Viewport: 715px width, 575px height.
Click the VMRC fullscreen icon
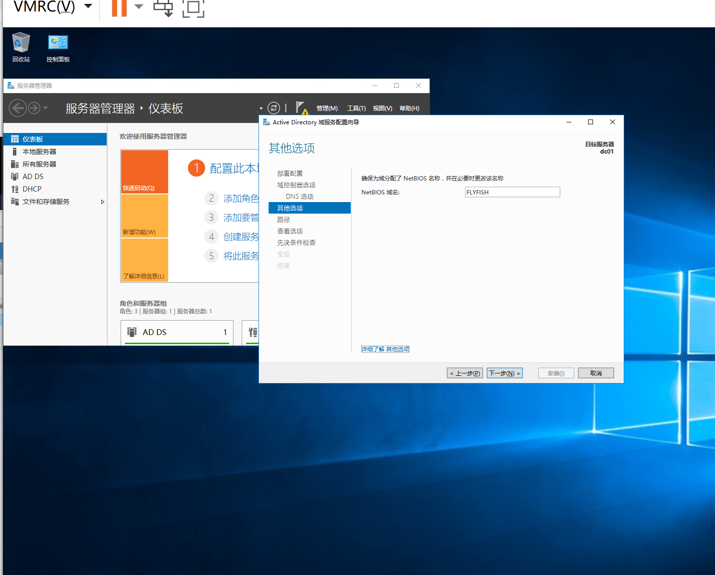click(193, 8)
